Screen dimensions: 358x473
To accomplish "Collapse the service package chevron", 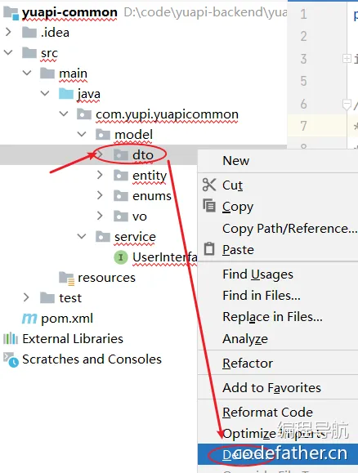I will coord(82,236).
